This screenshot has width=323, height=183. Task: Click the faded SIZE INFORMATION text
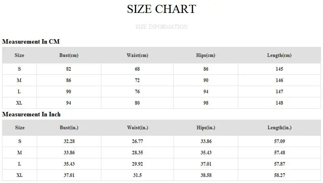click(161, 27)
